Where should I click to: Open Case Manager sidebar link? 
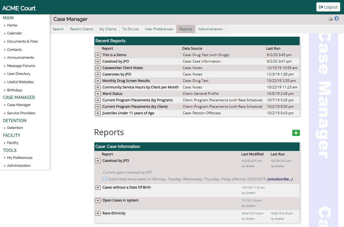pos(19,105)
